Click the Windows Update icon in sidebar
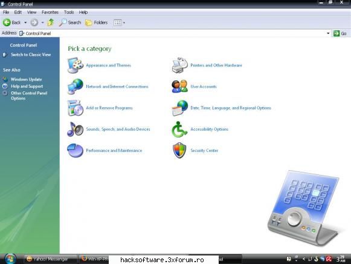 pyautogui.click(x=5, y=79)
